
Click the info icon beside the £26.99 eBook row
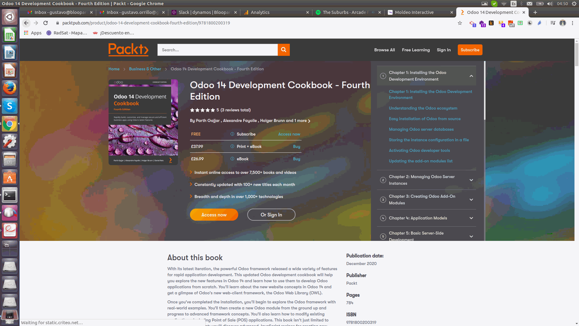pos(232,159)
